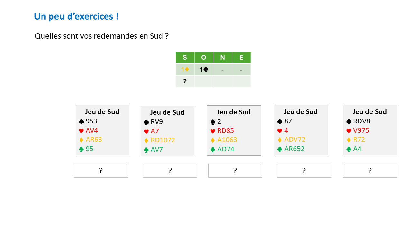The height and width of the screenshot is (232, 412).
Task: Click the diamond icon next to RD1072
Action: pos(146,141)
